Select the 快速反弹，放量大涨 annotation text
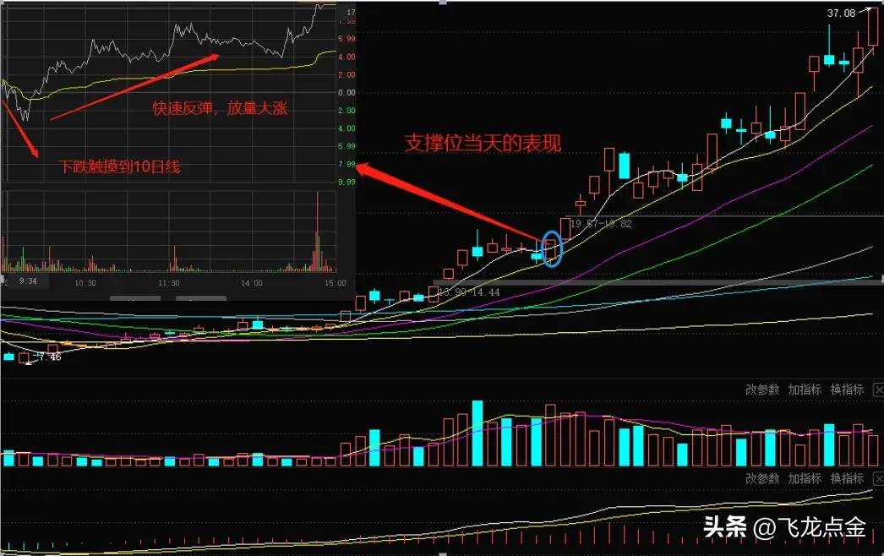 click(x=221, y=108)
